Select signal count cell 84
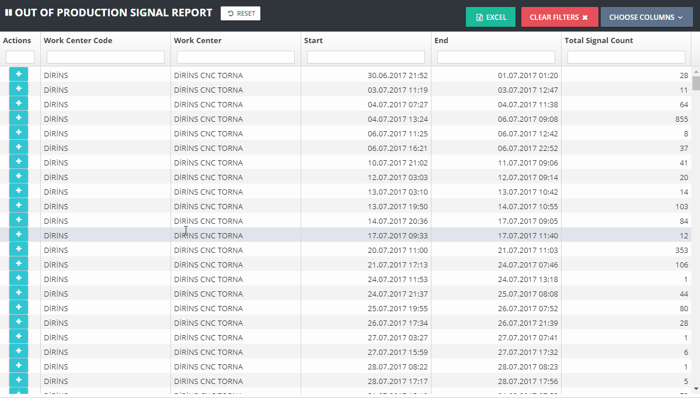Screen dimensions: 700x398 684,221
